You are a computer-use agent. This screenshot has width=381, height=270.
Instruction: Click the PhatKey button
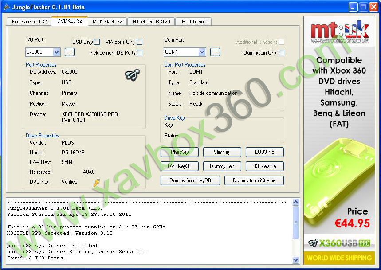pyautogui.click(x=180, y=152)
